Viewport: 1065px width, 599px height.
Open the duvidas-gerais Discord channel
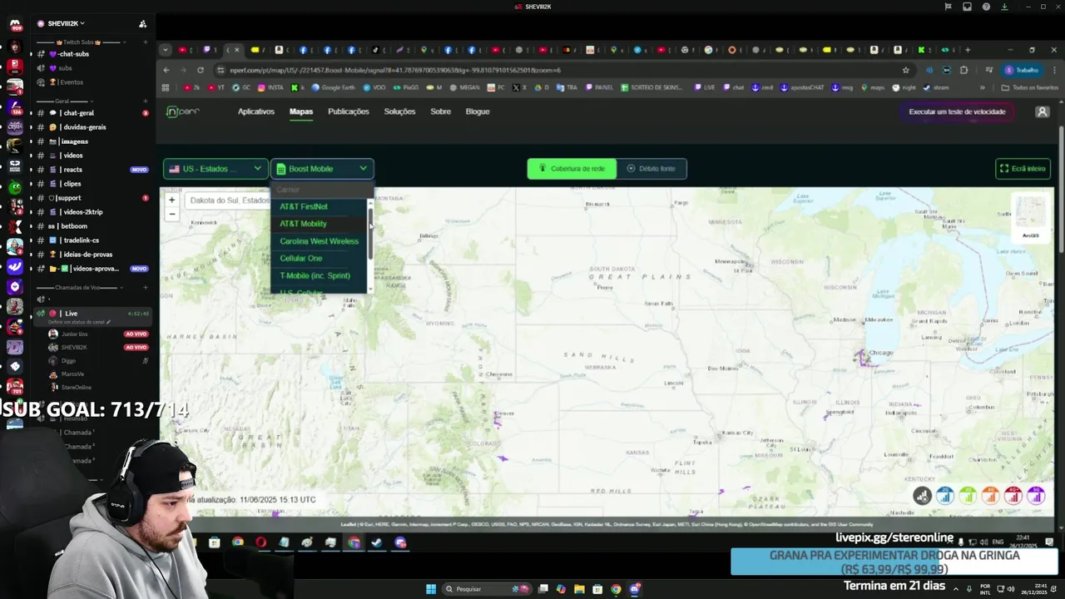83,127
